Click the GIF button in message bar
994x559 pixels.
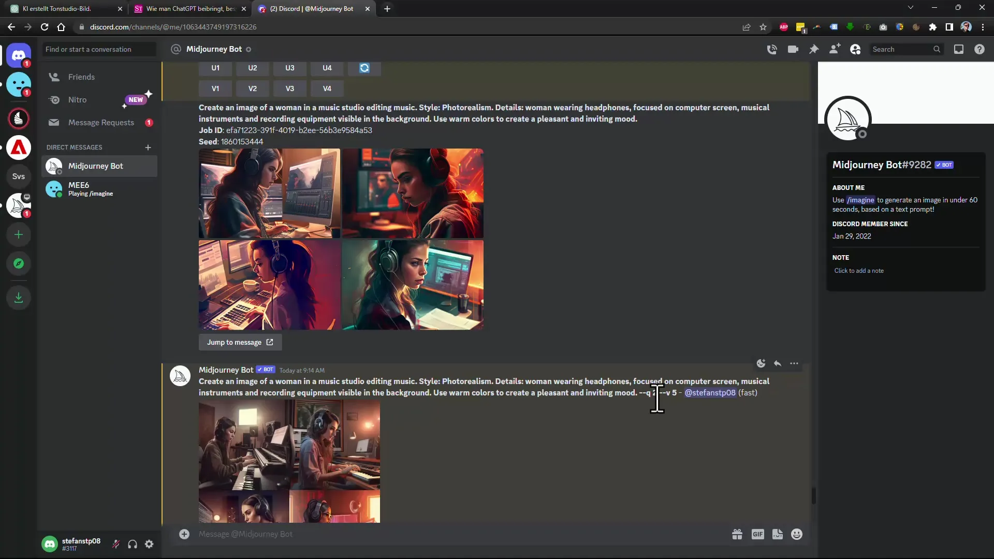tap(758, 535)
